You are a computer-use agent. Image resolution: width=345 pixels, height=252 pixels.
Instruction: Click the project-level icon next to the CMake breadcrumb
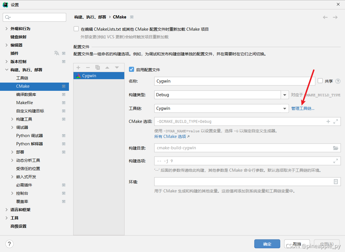pyautogui.click(x=132, y=17)
